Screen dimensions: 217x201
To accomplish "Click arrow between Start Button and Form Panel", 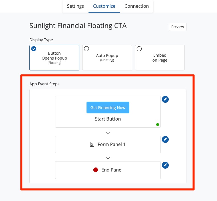I will (108, 132).
